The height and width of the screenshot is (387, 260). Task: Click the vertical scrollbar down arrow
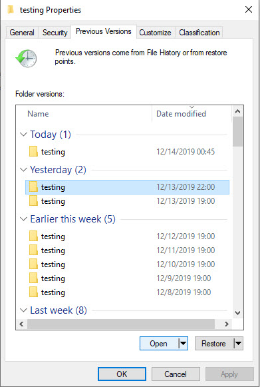237,313
